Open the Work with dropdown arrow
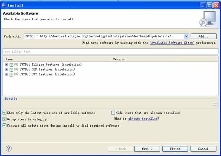The width and height of the screenshot is (221, 156). [186, 36]
